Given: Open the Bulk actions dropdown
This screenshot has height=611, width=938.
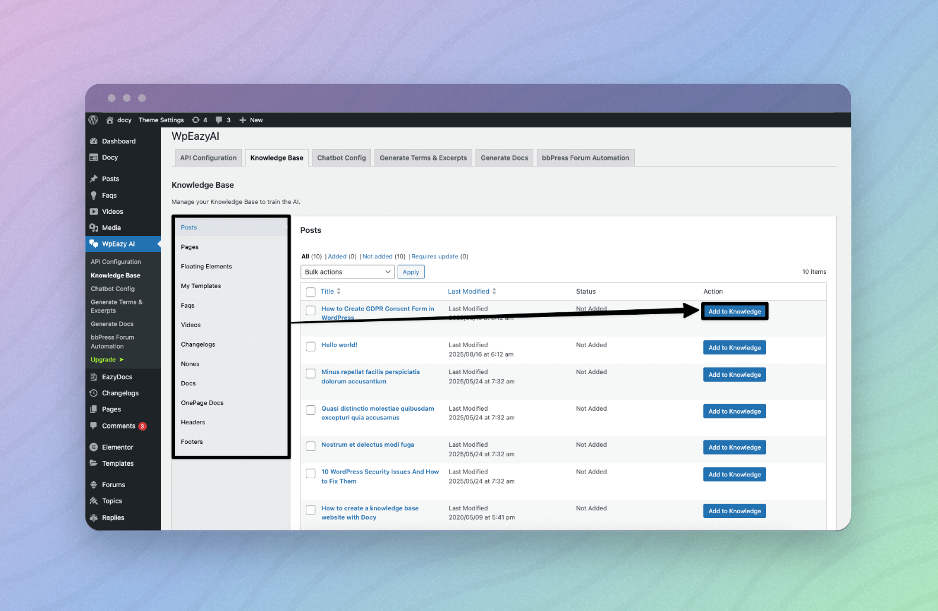Looking at the screenshot, I should click(347, 272).
